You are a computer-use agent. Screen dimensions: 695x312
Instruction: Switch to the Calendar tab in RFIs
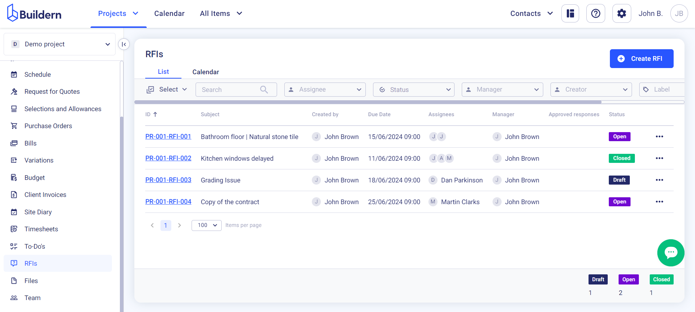tap(205, 72)
